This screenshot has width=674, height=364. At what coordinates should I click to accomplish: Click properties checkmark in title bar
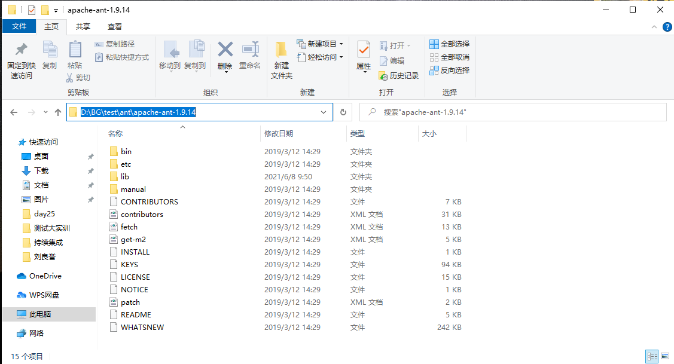click(32, 10)
